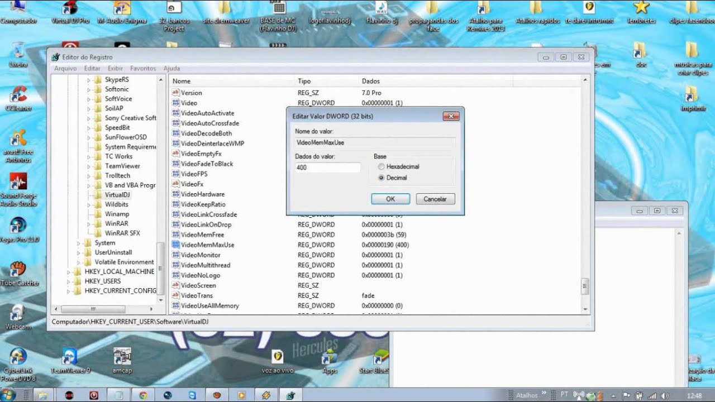
Task: Select the VideoNoLogo value name
Action: point(201,275)
